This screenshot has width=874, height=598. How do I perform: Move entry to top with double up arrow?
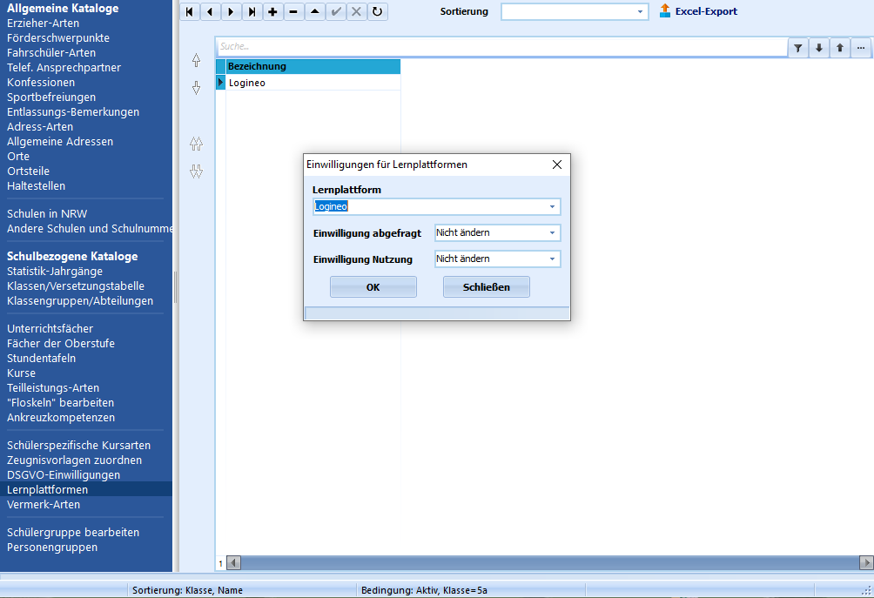[196, 144]
